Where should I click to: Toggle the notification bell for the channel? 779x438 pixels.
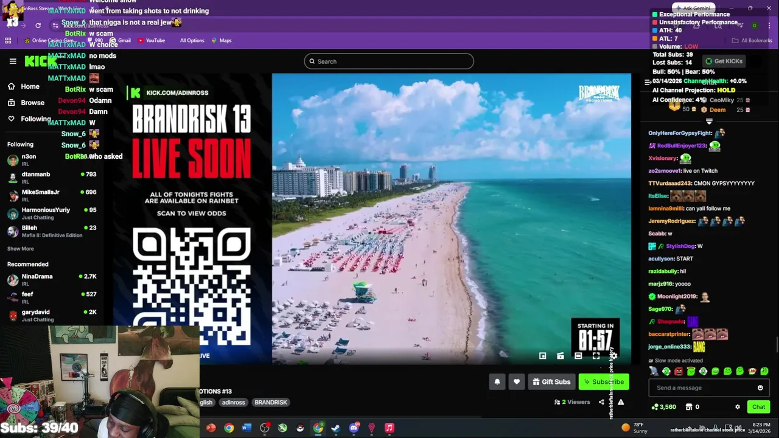(x=497, y=382)
